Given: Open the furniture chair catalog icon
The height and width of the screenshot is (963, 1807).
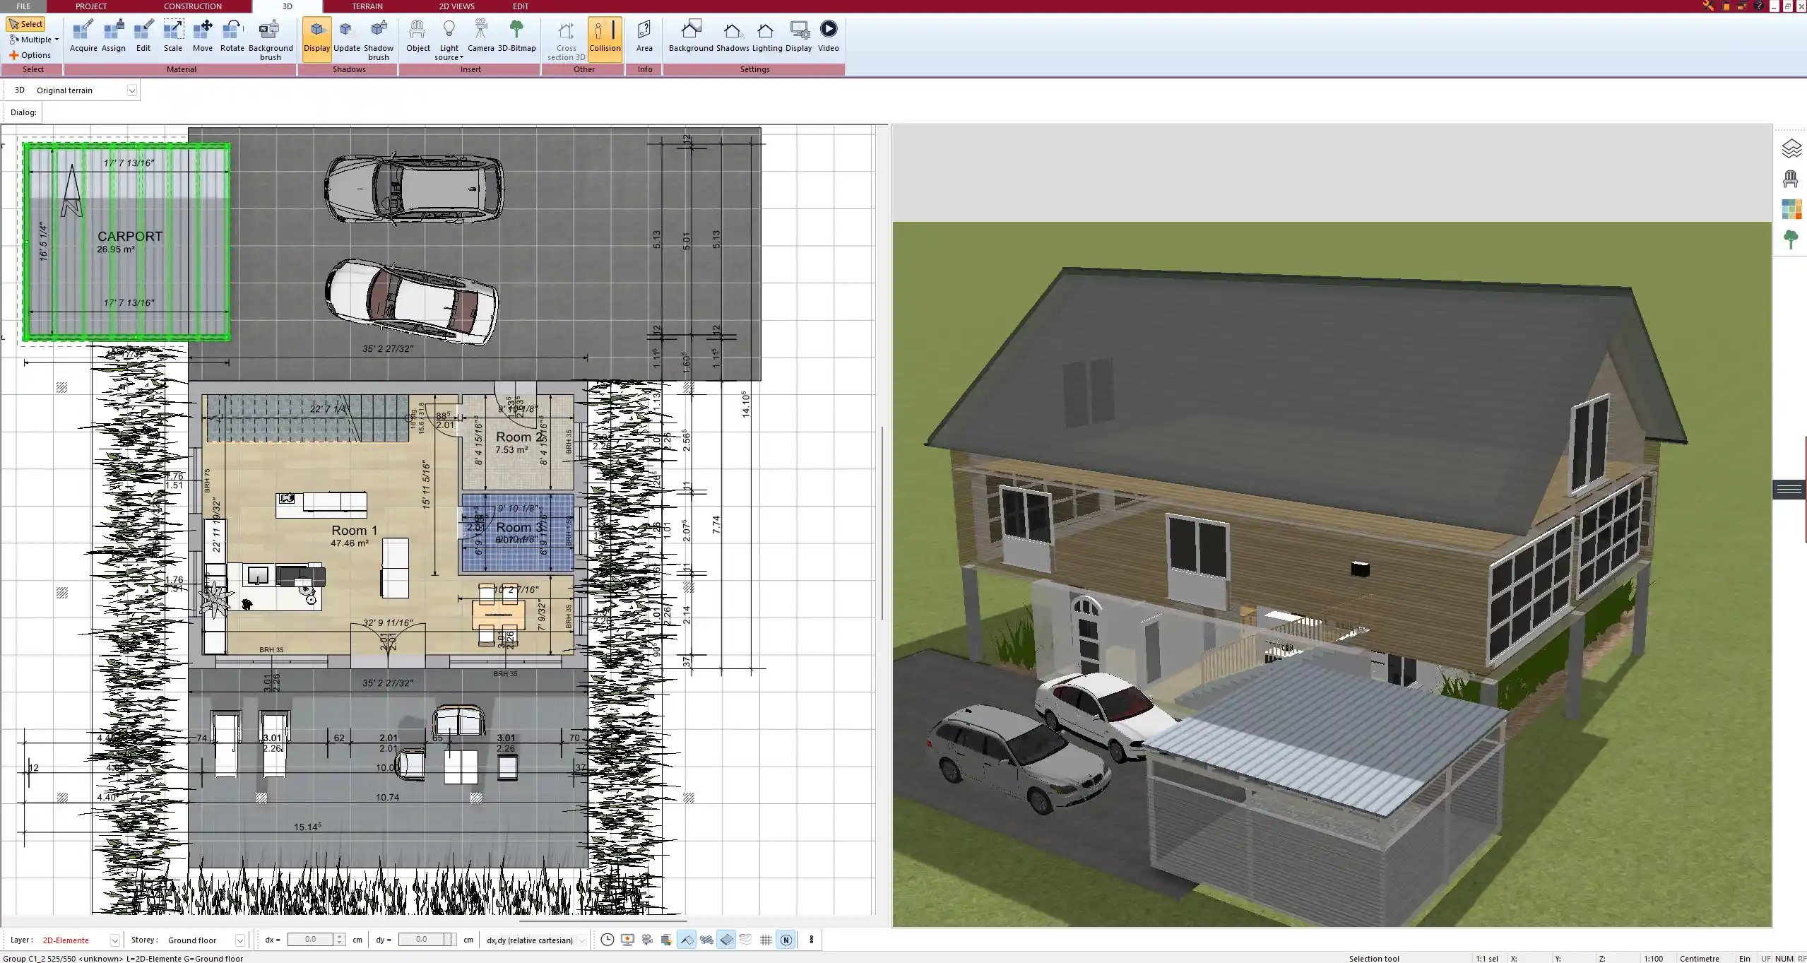Looking at the screenshot, I should (x=1791, y=179).
